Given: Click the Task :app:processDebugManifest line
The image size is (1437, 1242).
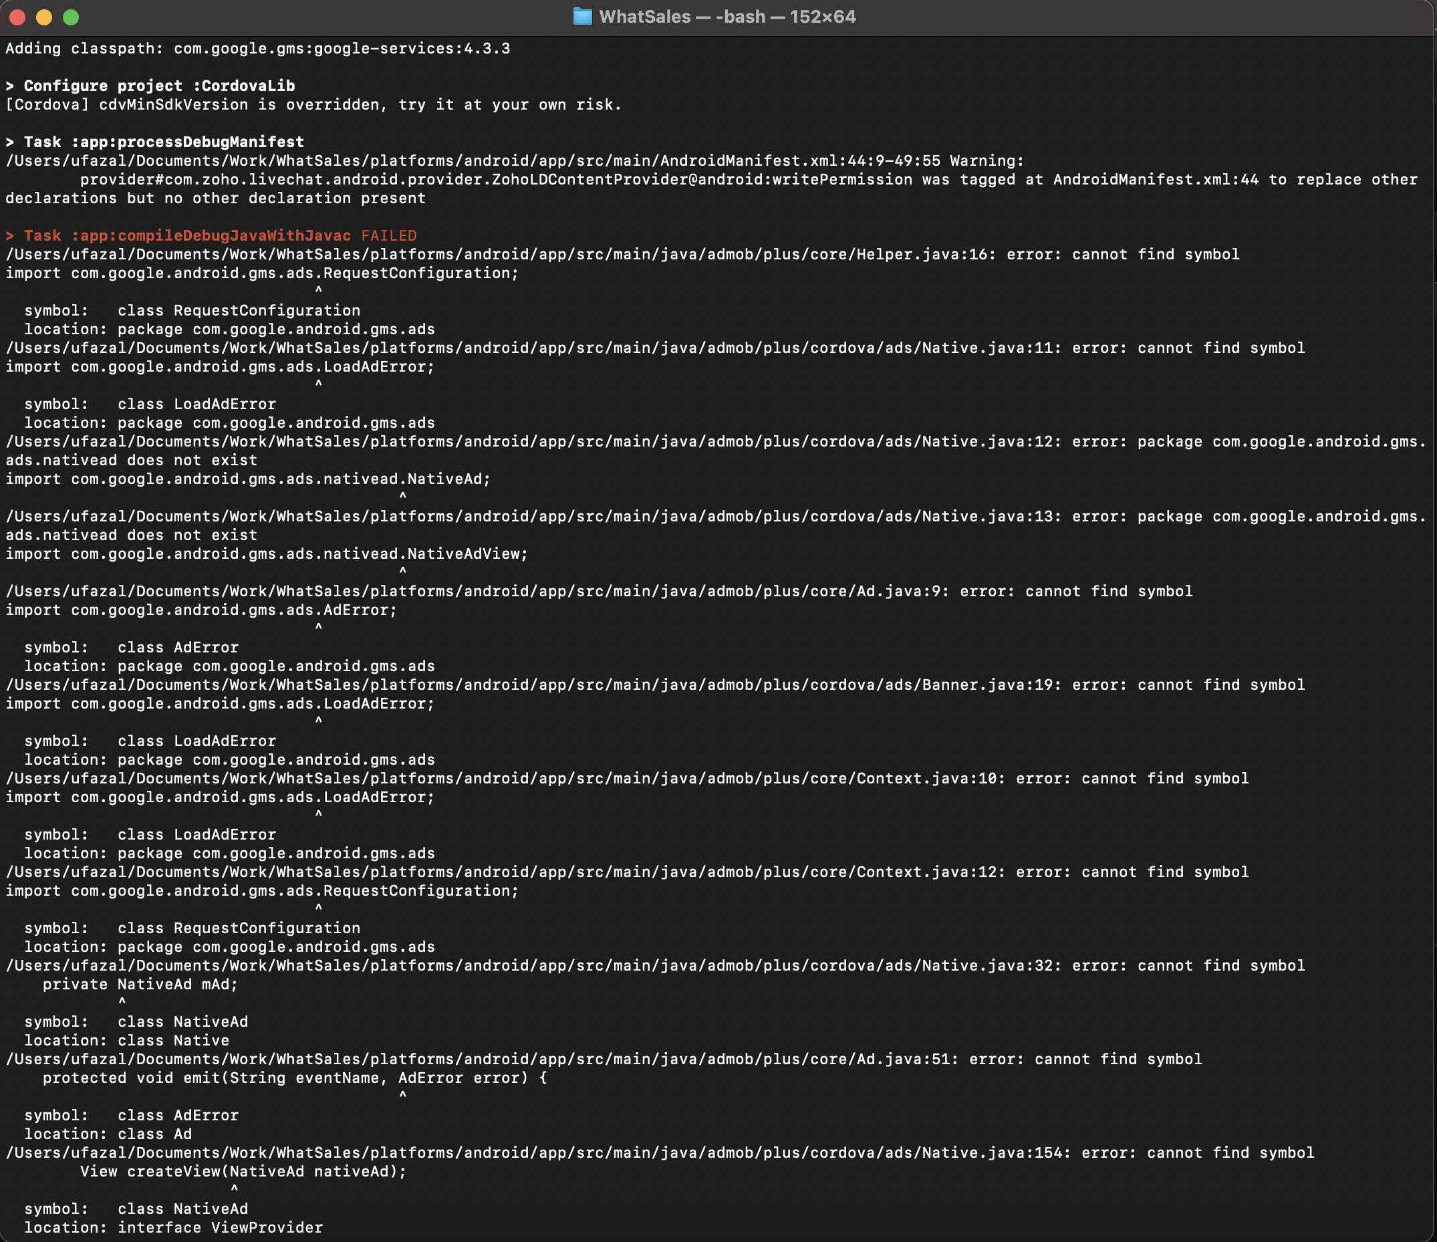Looking at the screenshot, I should pyautogui.click(x=154, y=142).
